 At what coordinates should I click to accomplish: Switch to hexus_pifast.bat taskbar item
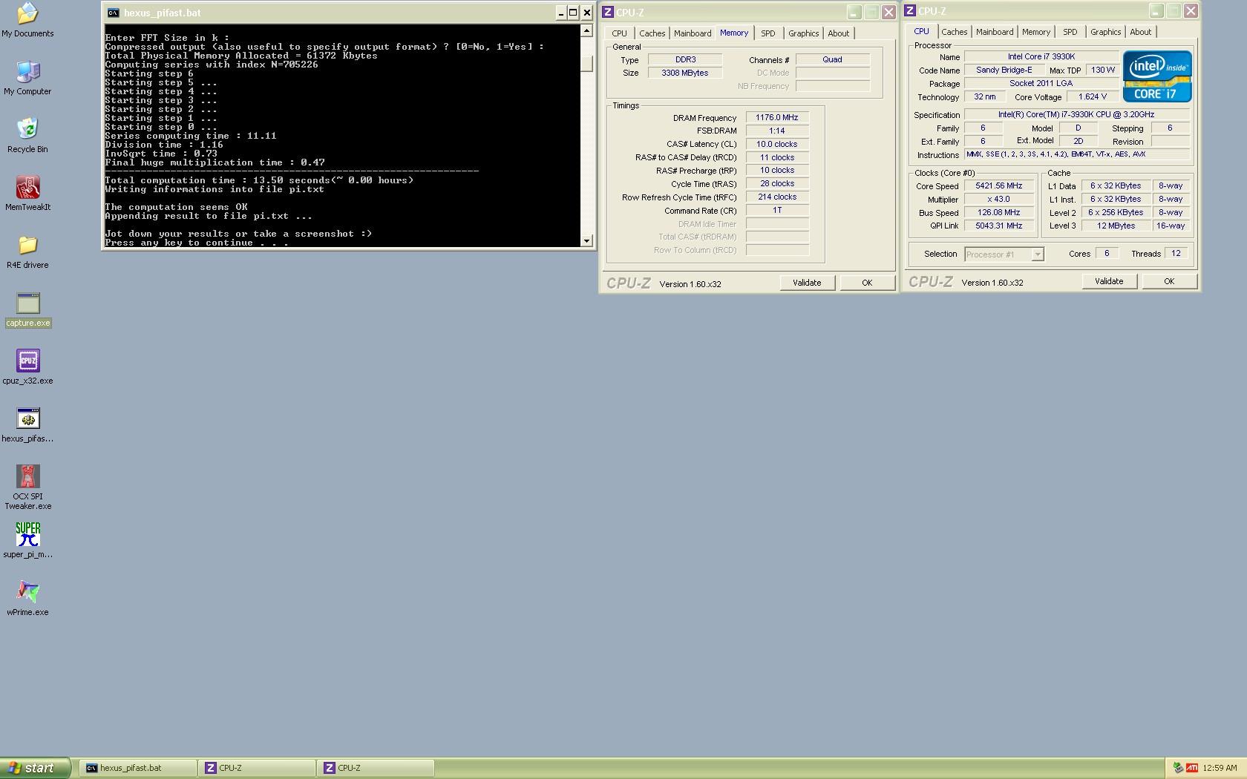click(x=137, y=768)
